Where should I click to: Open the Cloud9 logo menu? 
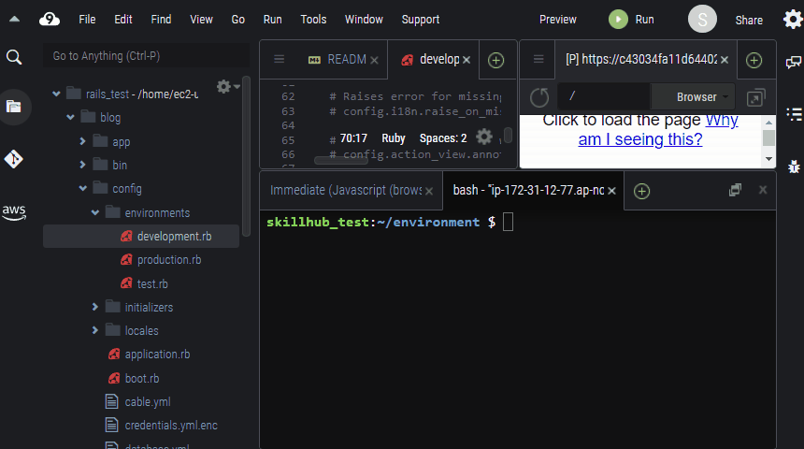pos(50,20)
